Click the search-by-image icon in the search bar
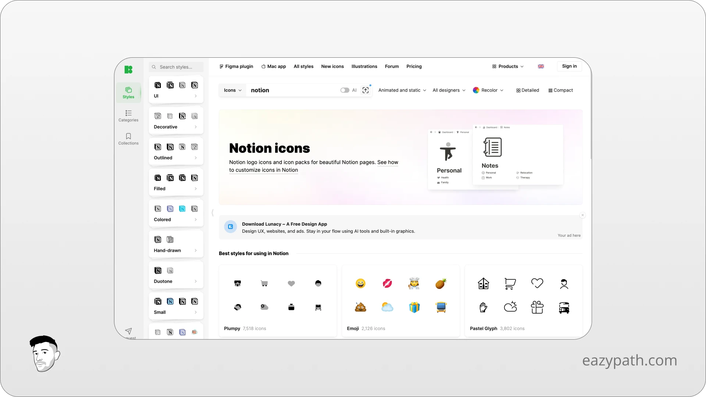Viewport: 706px width, 397px height. [x=366, y=90]
